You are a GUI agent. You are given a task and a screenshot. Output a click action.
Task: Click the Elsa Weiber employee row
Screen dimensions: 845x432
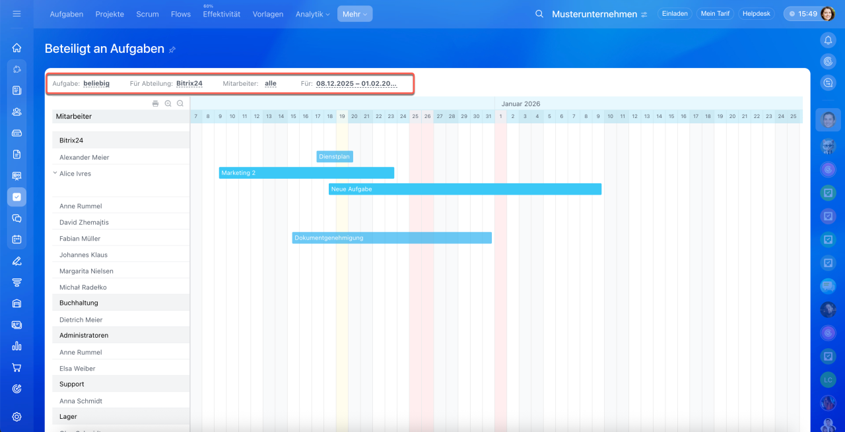click(x=121, y=368)
